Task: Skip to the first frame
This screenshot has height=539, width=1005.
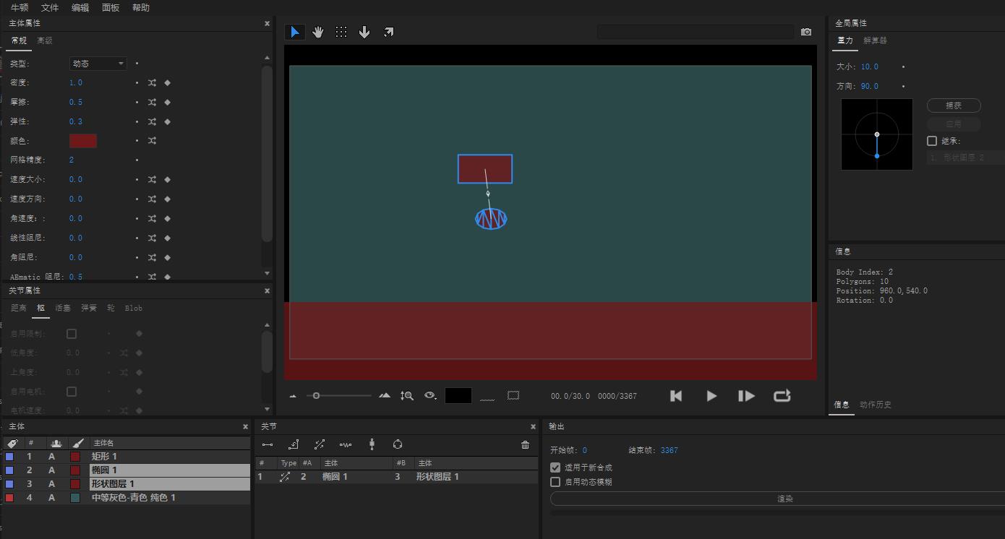Action: coord(676,396)
